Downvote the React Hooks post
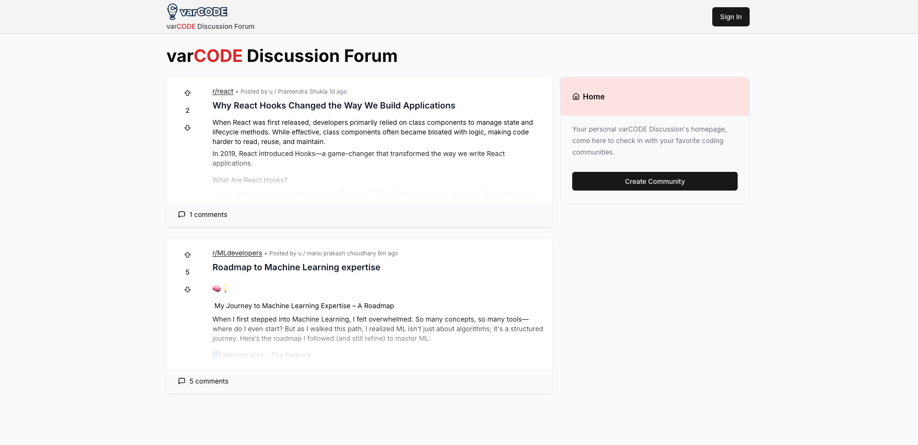Viewport: 918px width, 445px height. coord(188,128)
